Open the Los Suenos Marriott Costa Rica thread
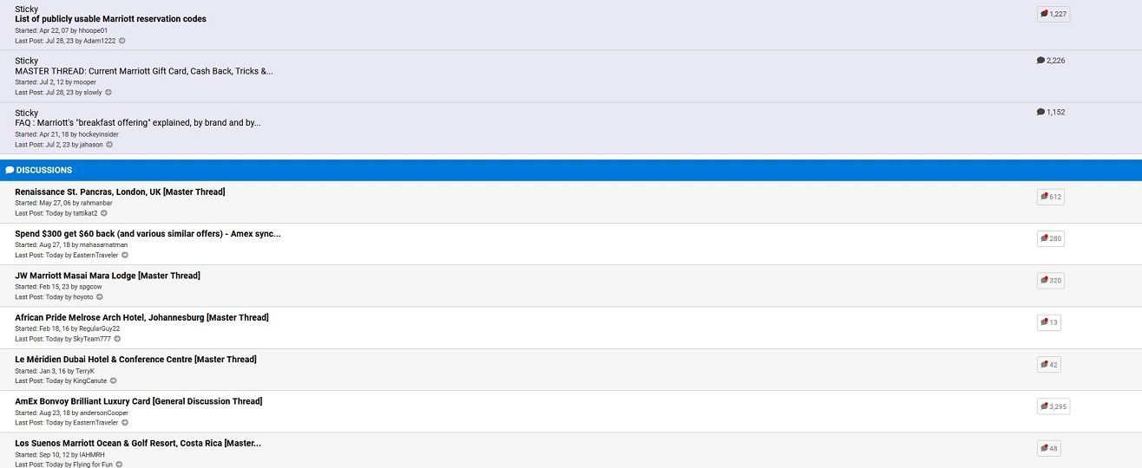 pyautogui.click(x=138, y=443)
